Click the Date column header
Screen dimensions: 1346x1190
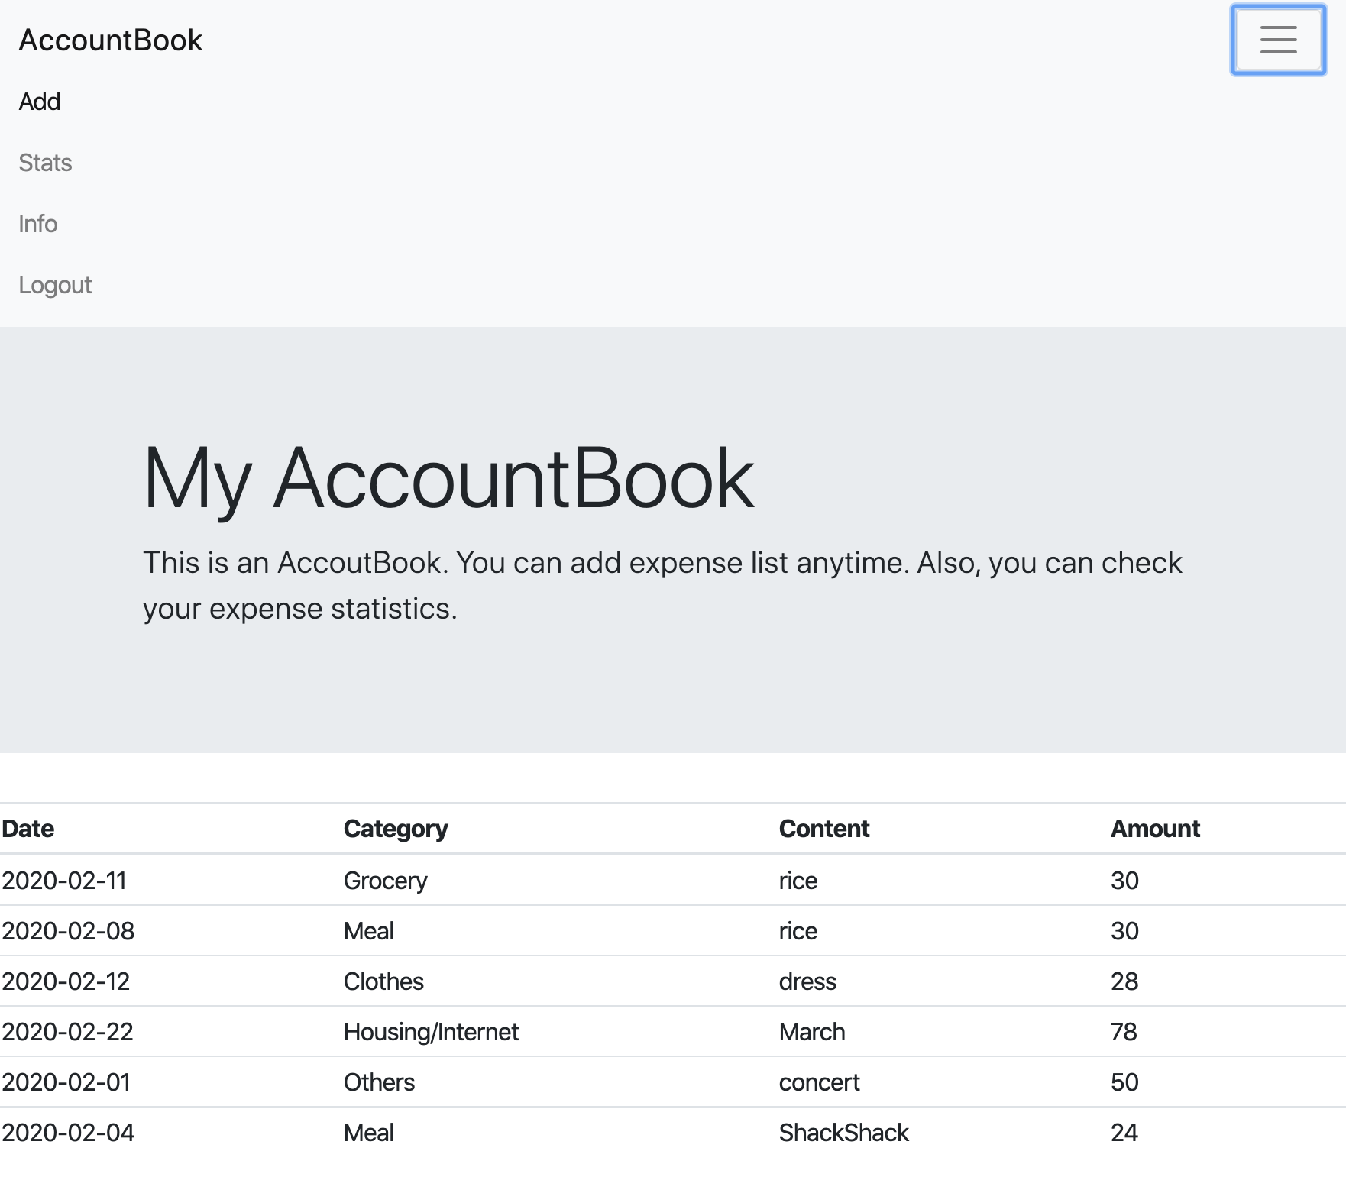28,828
